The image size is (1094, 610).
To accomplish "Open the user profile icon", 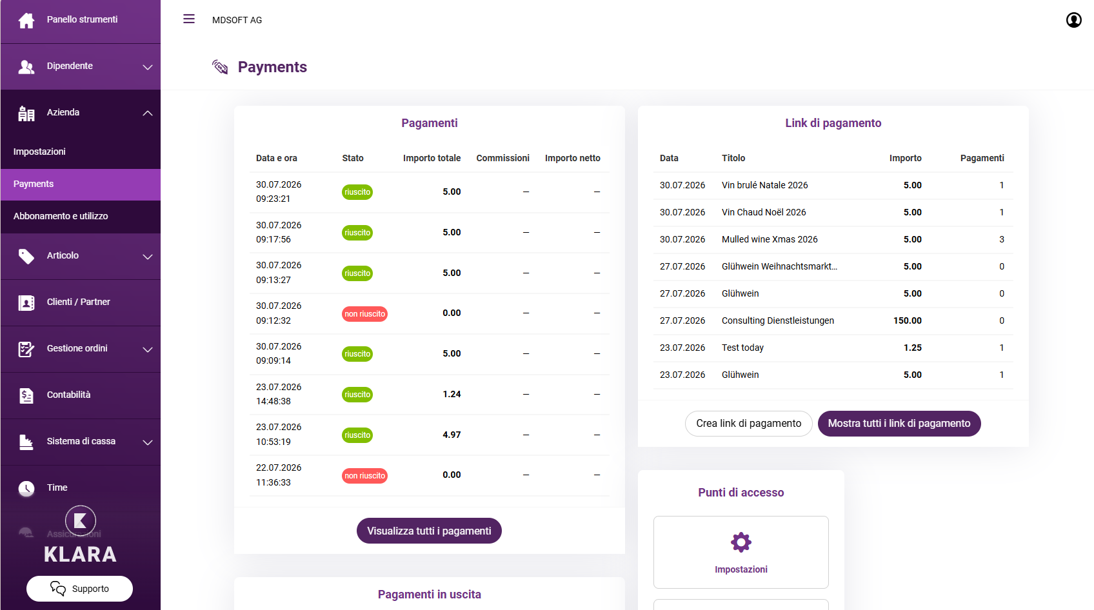I will 1074,20.
